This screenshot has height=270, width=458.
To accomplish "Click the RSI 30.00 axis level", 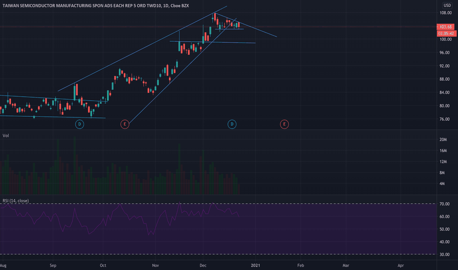I will tap(445, 254).
